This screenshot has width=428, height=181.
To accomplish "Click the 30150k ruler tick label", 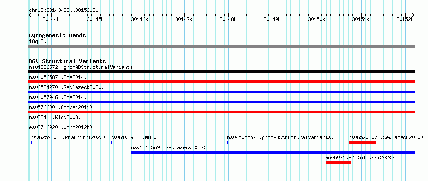I will point(316,19).
